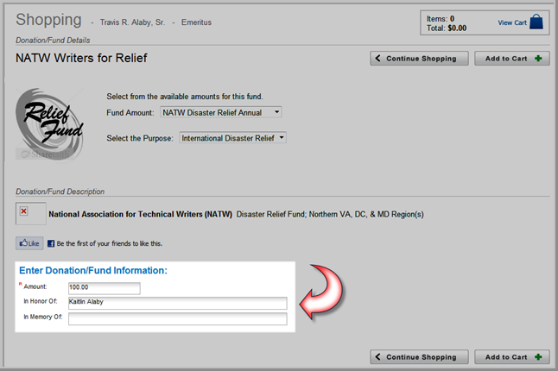
Task: Click the top Add to Cart button
Action: [x=511, y=59]
